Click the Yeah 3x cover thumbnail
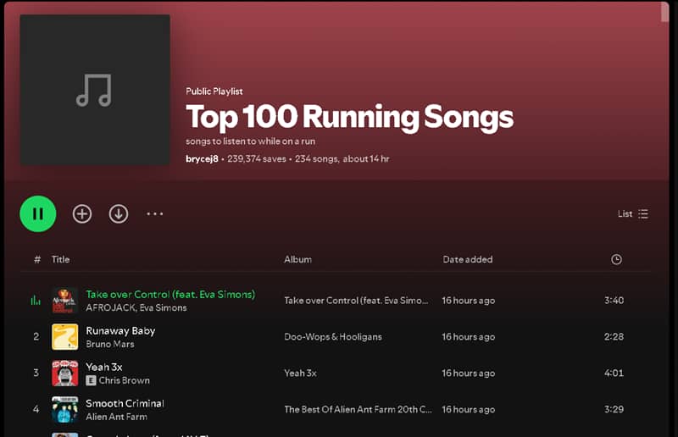 pyautogui.click(x=65, y=373)
